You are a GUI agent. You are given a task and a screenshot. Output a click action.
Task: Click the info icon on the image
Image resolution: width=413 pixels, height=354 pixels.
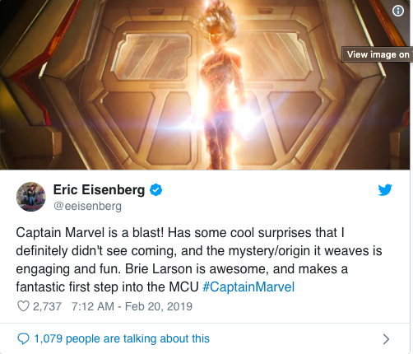tap(398, 11)
